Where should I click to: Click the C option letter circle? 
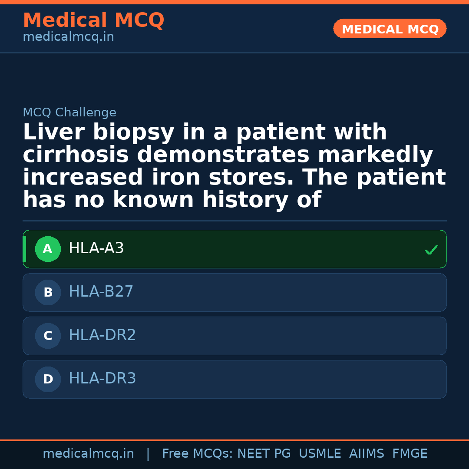coord(48,336)
